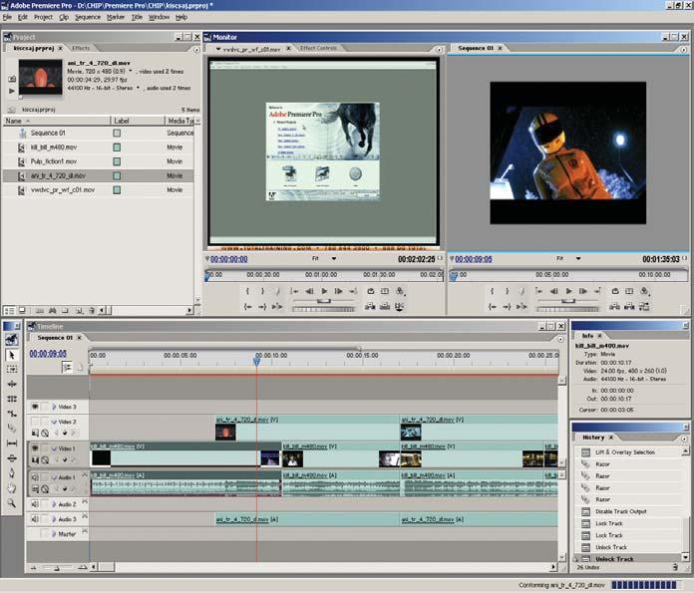Select the History palette tab

point(593,438)
